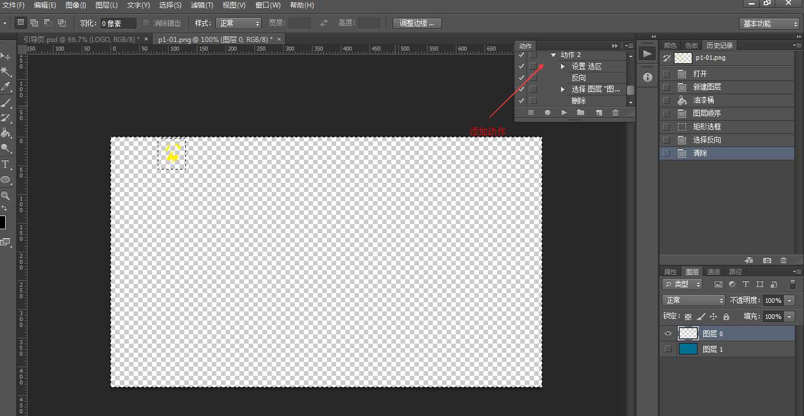Viewport: 804px width, 416px height.
Task: Filter layers by smart objects
Action: coord(773,284)
